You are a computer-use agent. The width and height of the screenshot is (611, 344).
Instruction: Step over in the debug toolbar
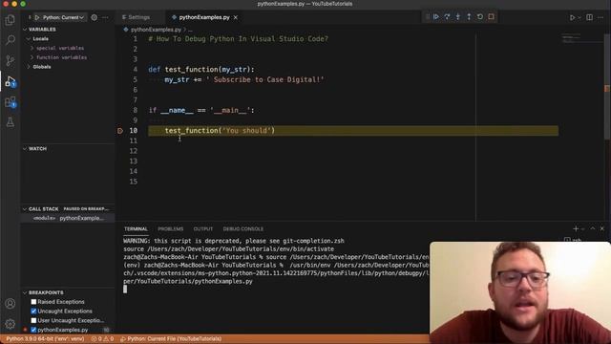(x=447, y=17)
